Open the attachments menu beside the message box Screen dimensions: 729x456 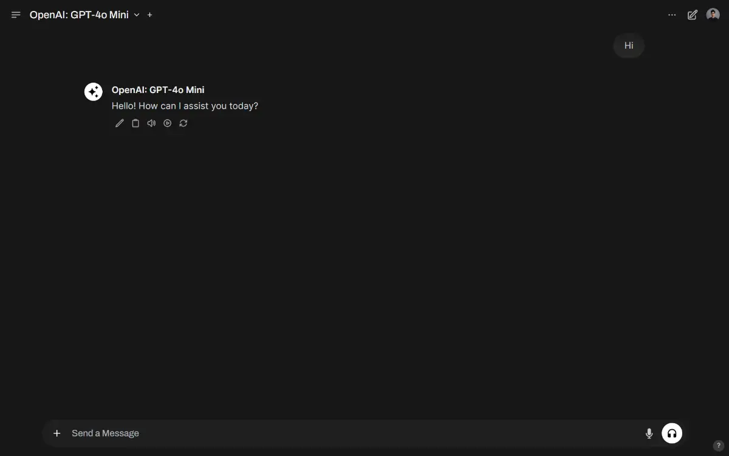pos(57,433)
